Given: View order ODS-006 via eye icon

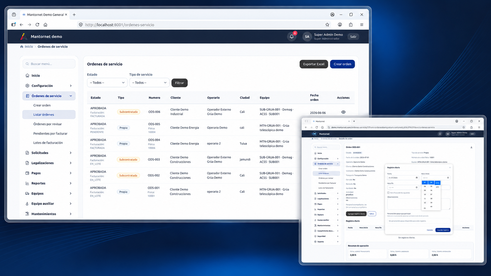Looking at the screenshot, I should click(343, 112).
